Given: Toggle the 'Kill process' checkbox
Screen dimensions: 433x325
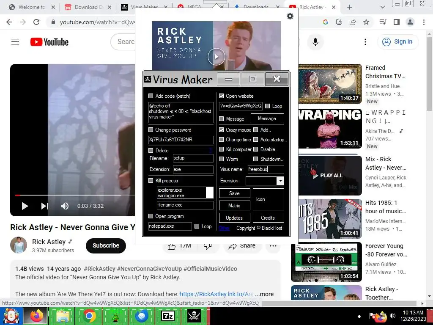Looking at the screenshot, I should [151, 181].
